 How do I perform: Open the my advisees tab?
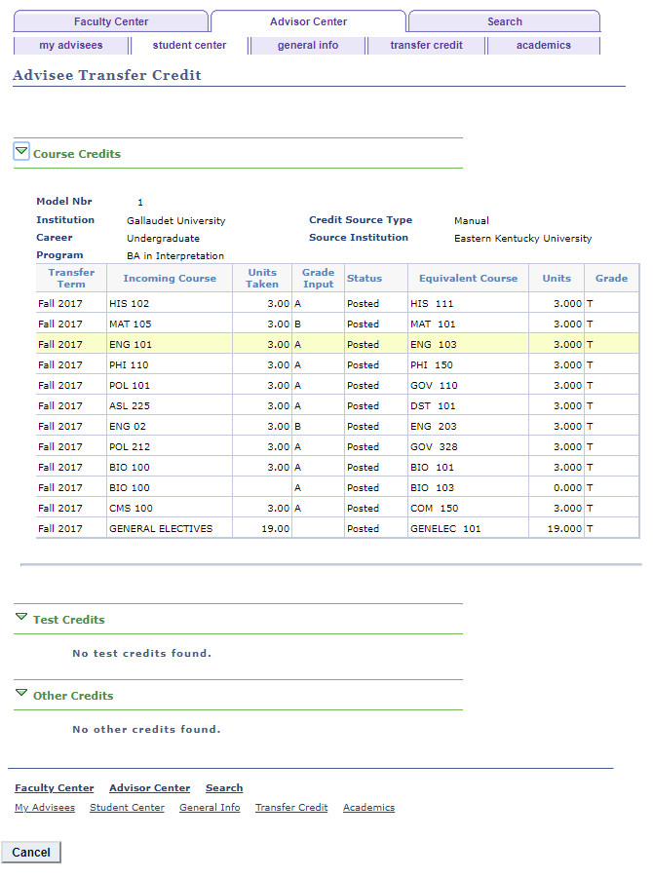(x=70, y=44)
